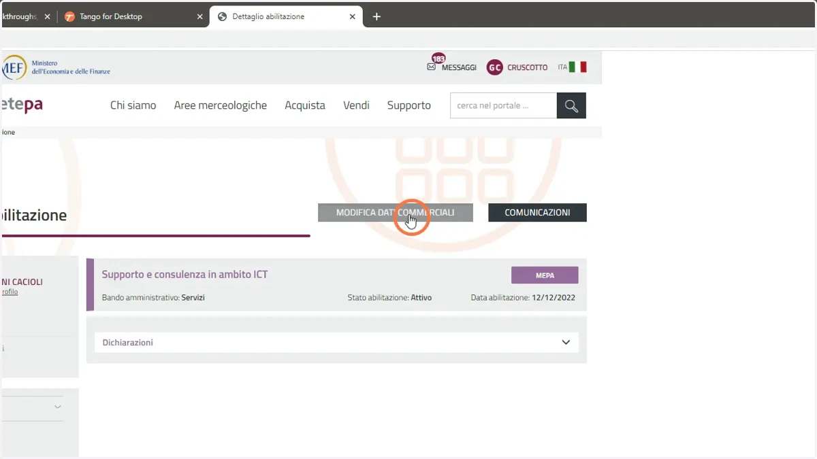Click Supporto e consulenza in ambito ICT

click(185, 274)
